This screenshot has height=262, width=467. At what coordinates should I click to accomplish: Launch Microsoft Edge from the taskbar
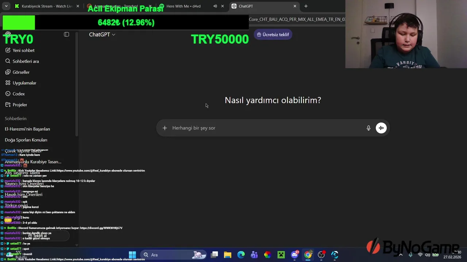click(x=241, y=255)
